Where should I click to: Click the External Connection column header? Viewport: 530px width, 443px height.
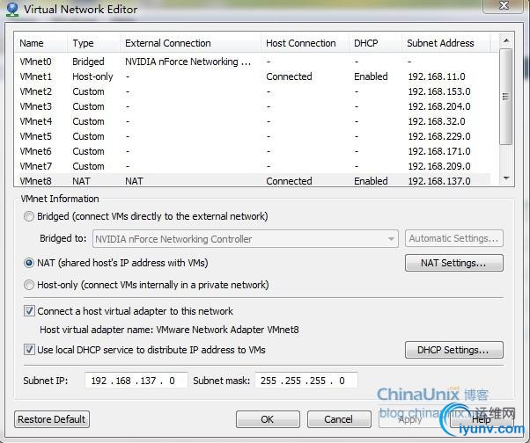pyautogui.click(x=190, y=43)
